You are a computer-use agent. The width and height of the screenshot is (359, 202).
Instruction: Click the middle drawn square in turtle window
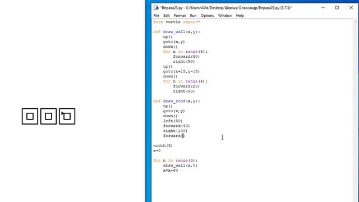click(49, 116)
